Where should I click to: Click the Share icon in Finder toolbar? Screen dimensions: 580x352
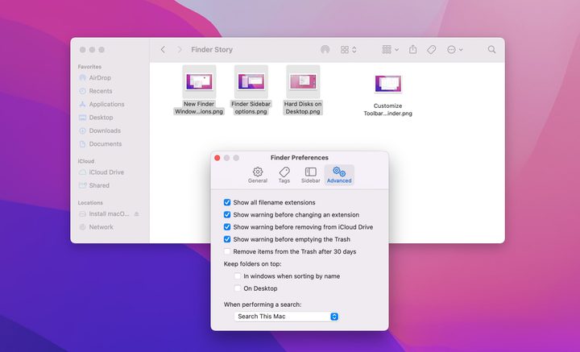[x=412, y=49]
